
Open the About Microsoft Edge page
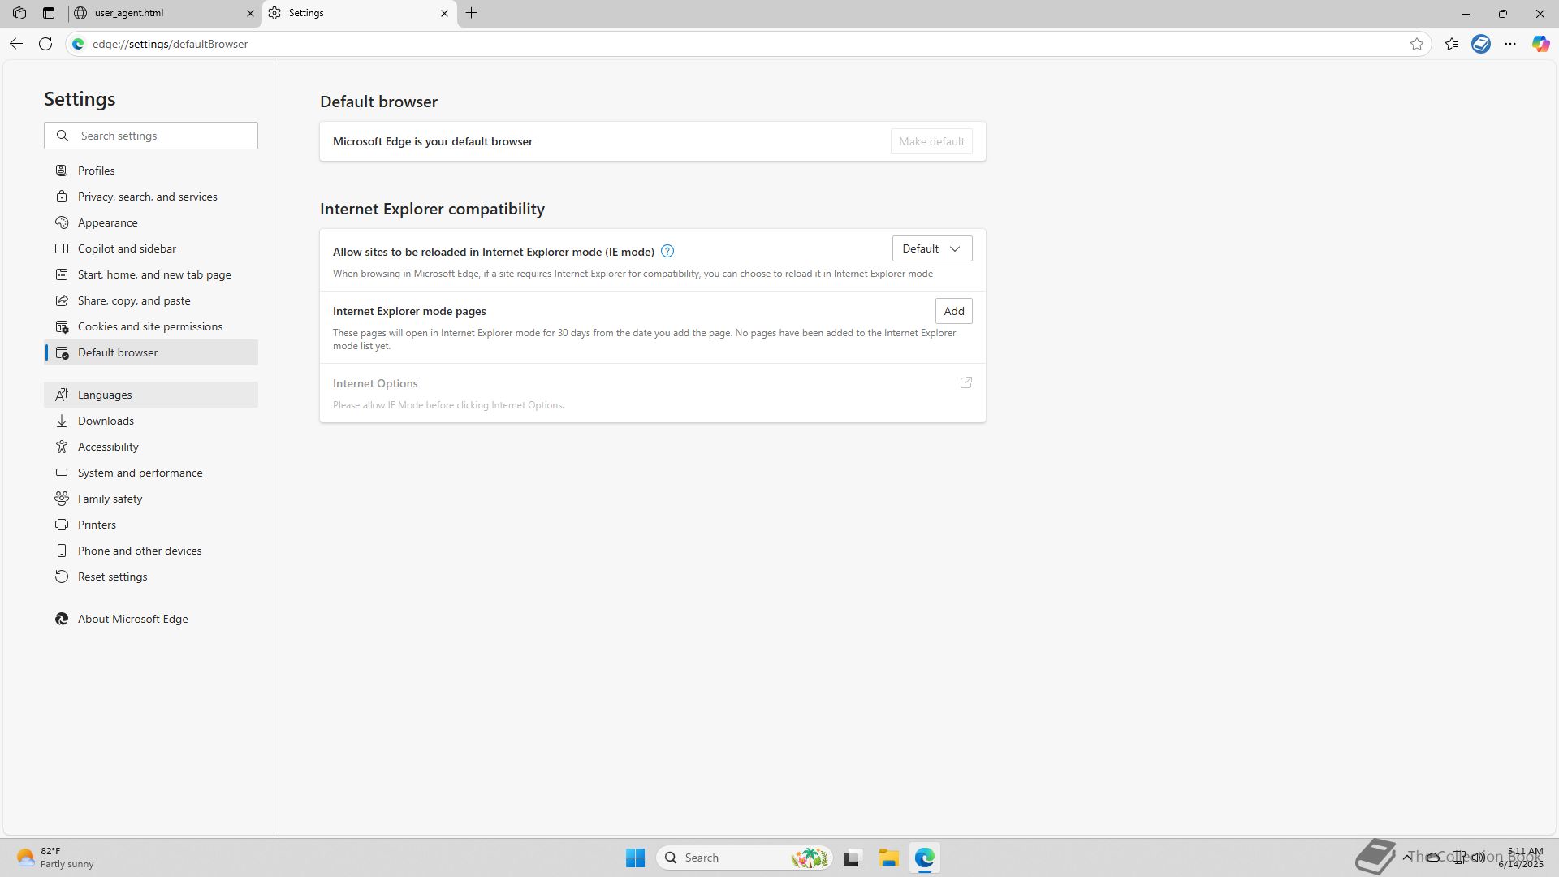(x=132, y=619)
